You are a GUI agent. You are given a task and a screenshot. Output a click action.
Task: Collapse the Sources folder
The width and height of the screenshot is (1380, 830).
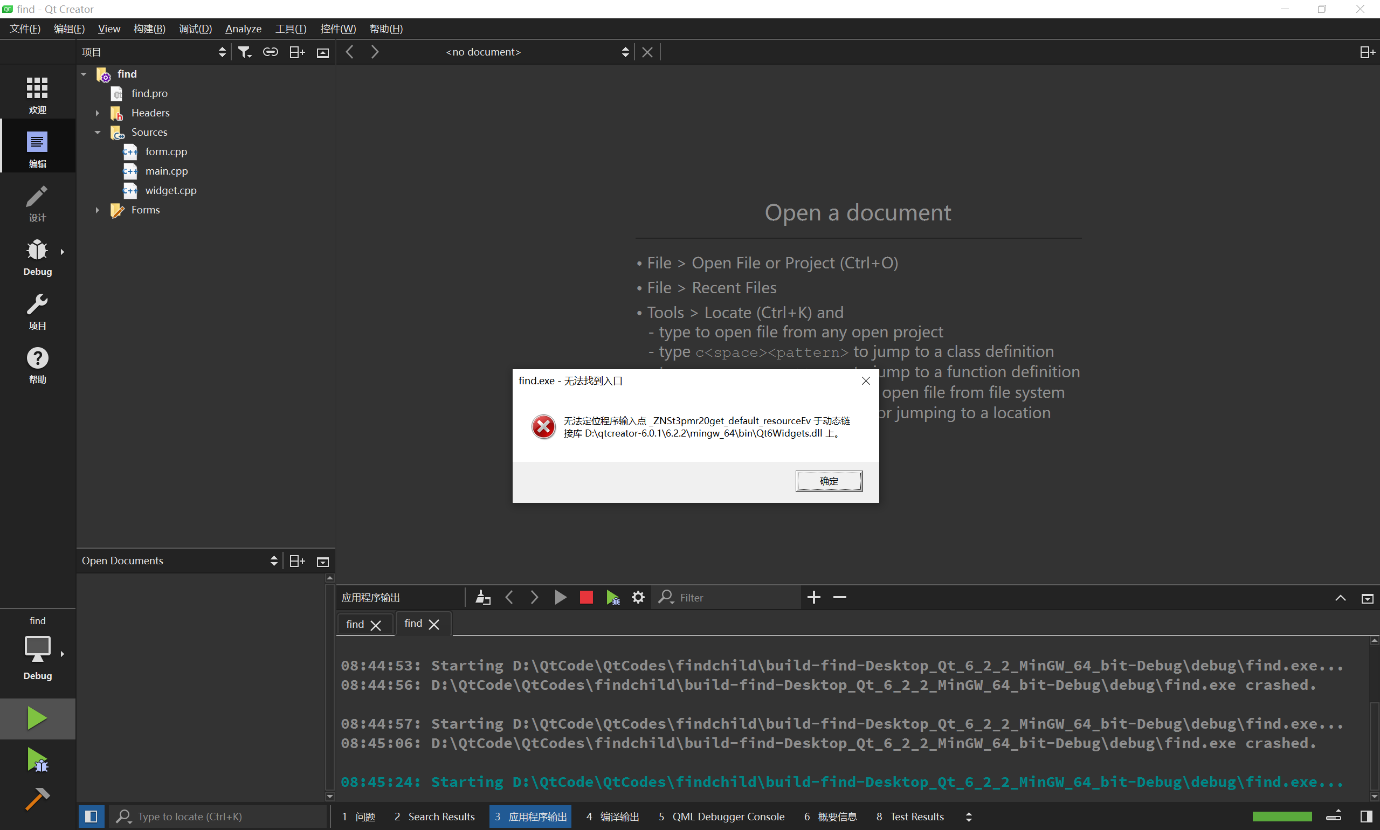click(98, 133)
